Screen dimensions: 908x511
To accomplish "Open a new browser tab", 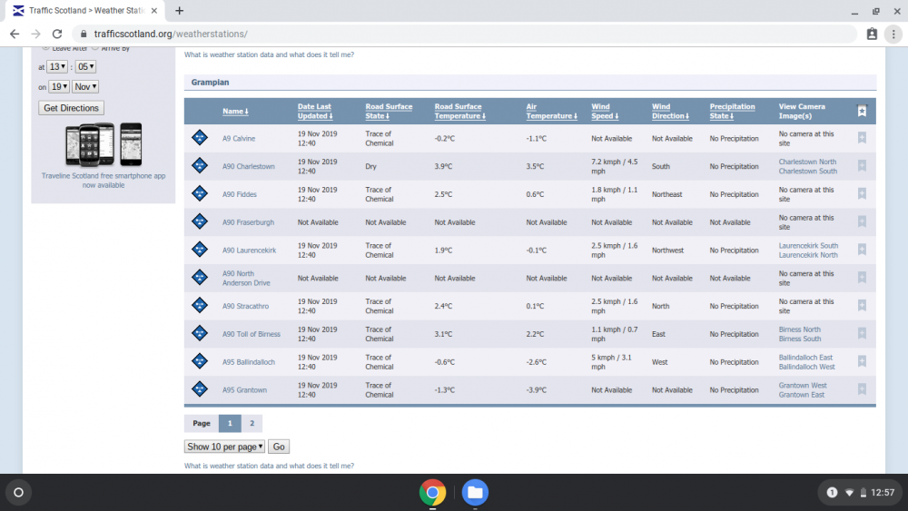I will (x=180, y=11).
